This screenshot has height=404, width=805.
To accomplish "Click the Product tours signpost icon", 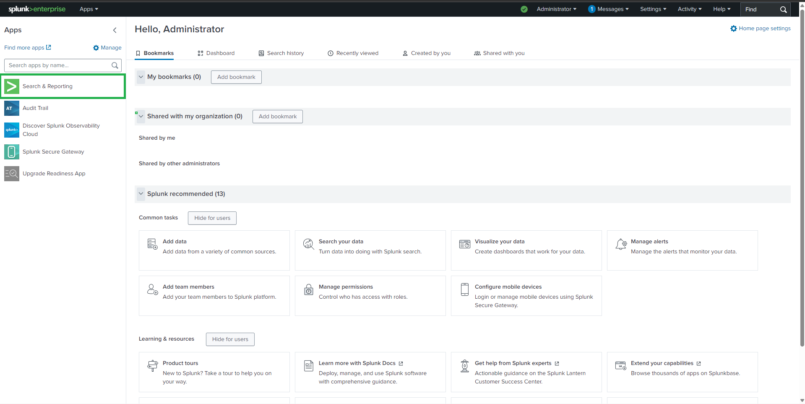I will point(152,366).
